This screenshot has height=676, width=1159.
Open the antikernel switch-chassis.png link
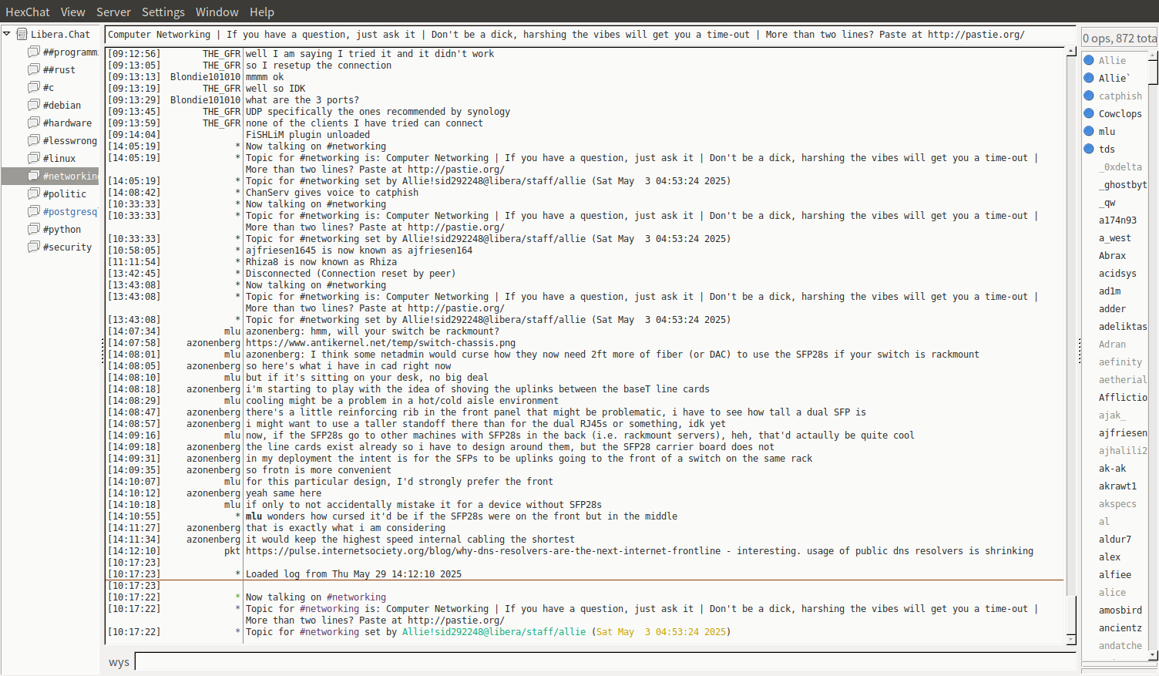(381, 343)
